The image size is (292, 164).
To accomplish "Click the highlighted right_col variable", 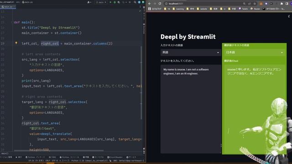I will [50, 44].
